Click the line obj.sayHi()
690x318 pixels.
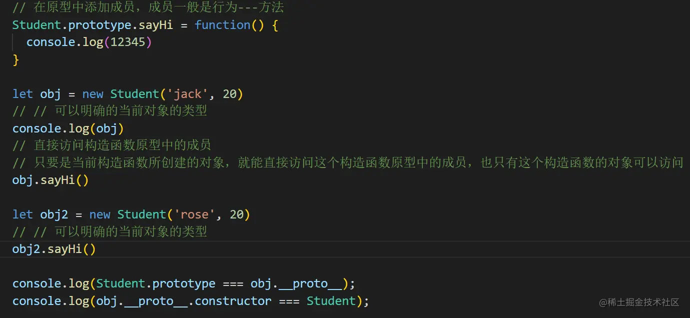(x=51, y=180)
